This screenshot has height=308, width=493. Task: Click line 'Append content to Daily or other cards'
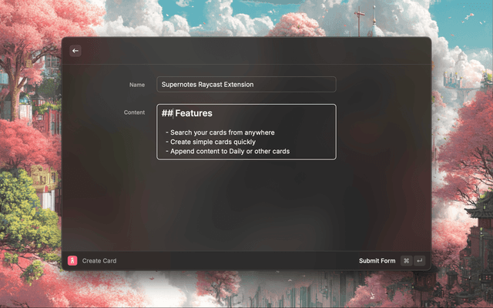click(x=228, y=151)
